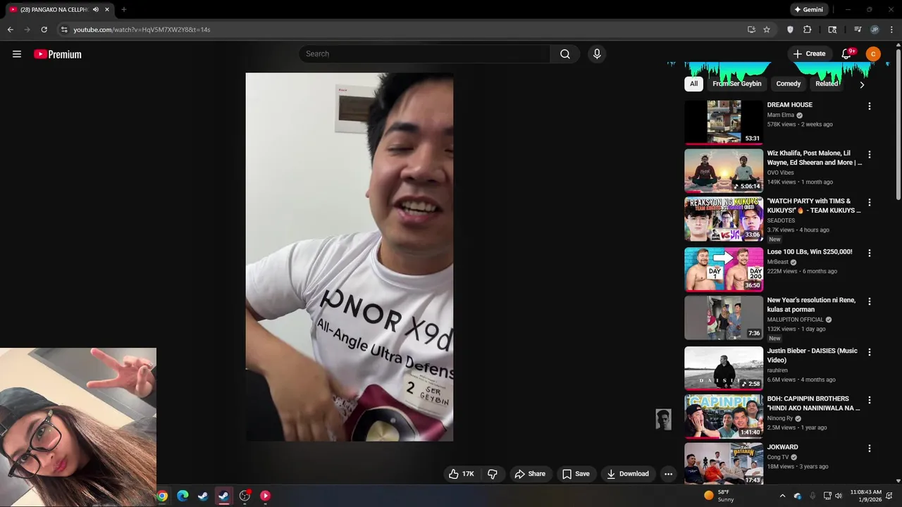Open Gemini in Chrome
Screen dimensions: 902x507
click(x=809, y=10)
